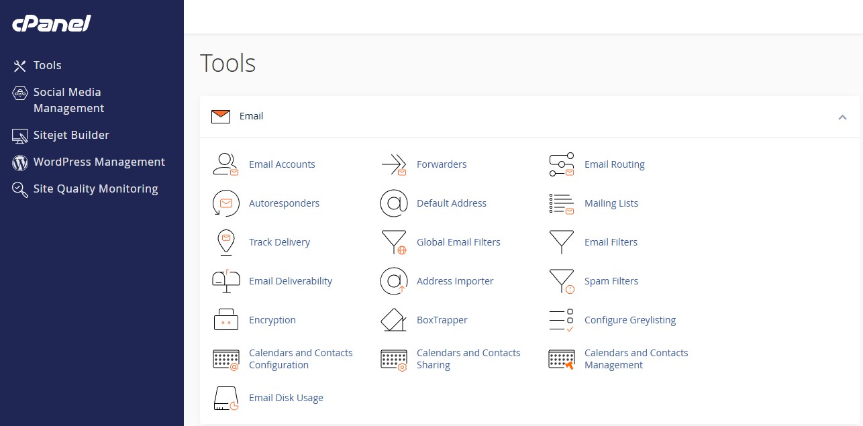This screenshot has width=863, height=426.
Task: Click the Tools page heading
Action: coord(228,63)
